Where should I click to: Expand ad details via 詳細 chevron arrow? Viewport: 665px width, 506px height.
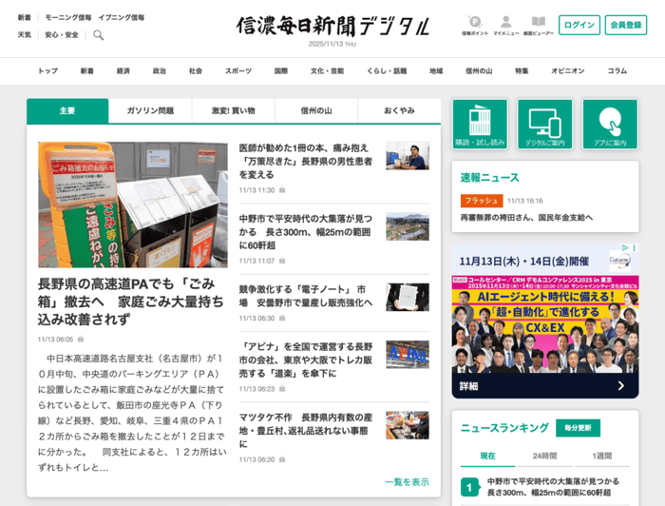621,386
